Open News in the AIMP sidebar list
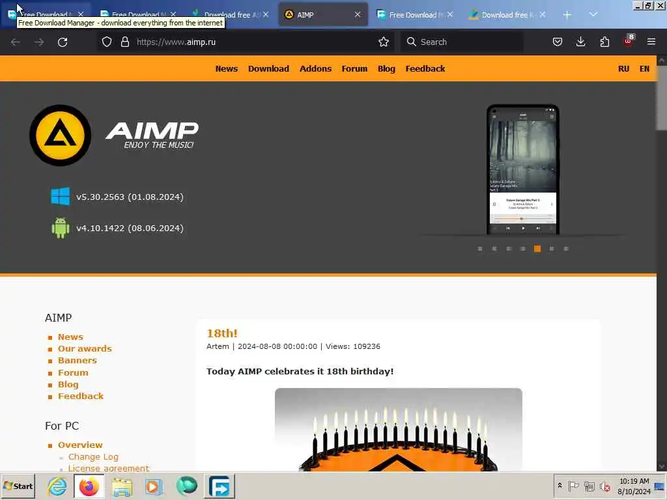667x500 pixels. (70, 337)
